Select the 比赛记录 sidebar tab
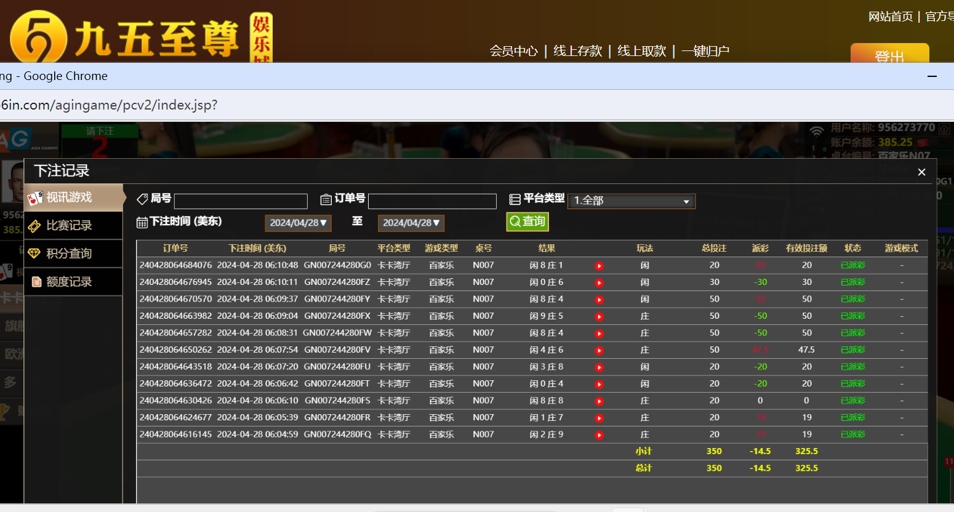The width and height of the screenshot is (954, 512). pyautogui.click(x=69, y=226)
